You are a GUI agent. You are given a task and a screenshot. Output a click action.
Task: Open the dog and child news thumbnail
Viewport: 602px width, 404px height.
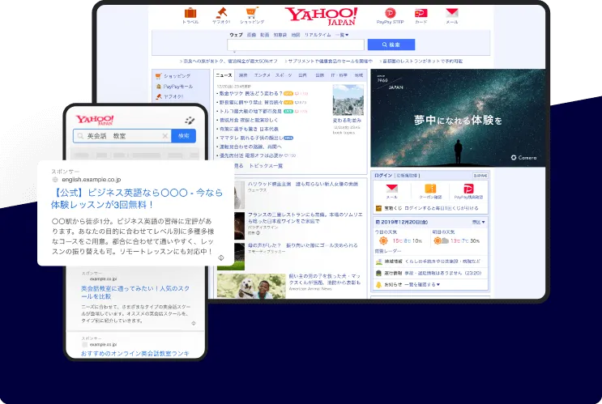point(240,287)
